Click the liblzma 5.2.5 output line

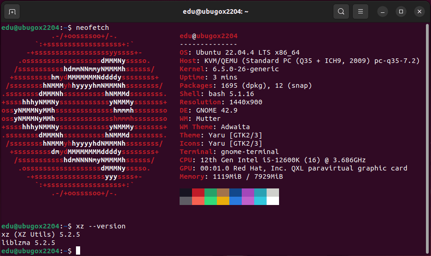29,242
